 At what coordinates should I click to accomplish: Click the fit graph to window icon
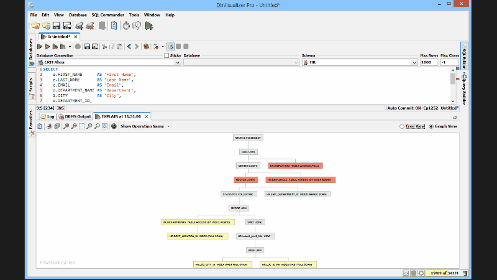click(x=104, y=126)
